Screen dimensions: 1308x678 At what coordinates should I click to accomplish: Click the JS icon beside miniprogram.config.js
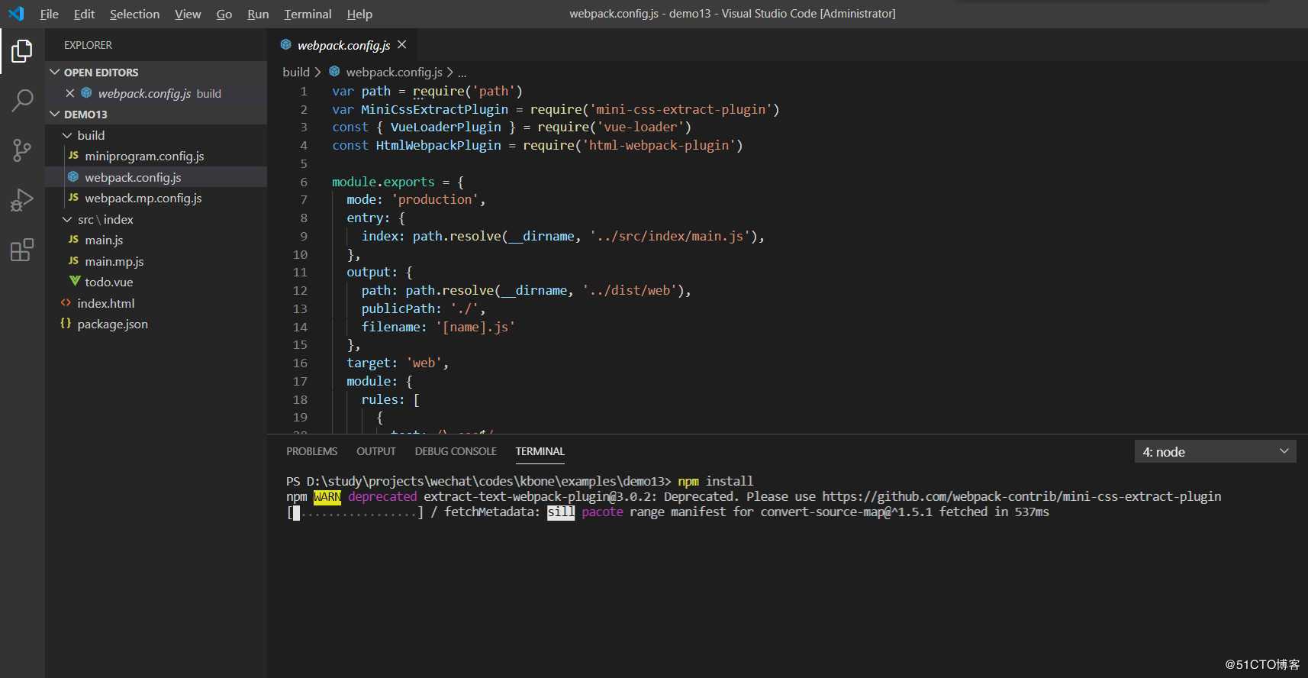[73, 156]
